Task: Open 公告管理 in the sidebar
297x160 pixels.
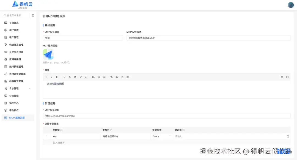Action: pos(18,96)
